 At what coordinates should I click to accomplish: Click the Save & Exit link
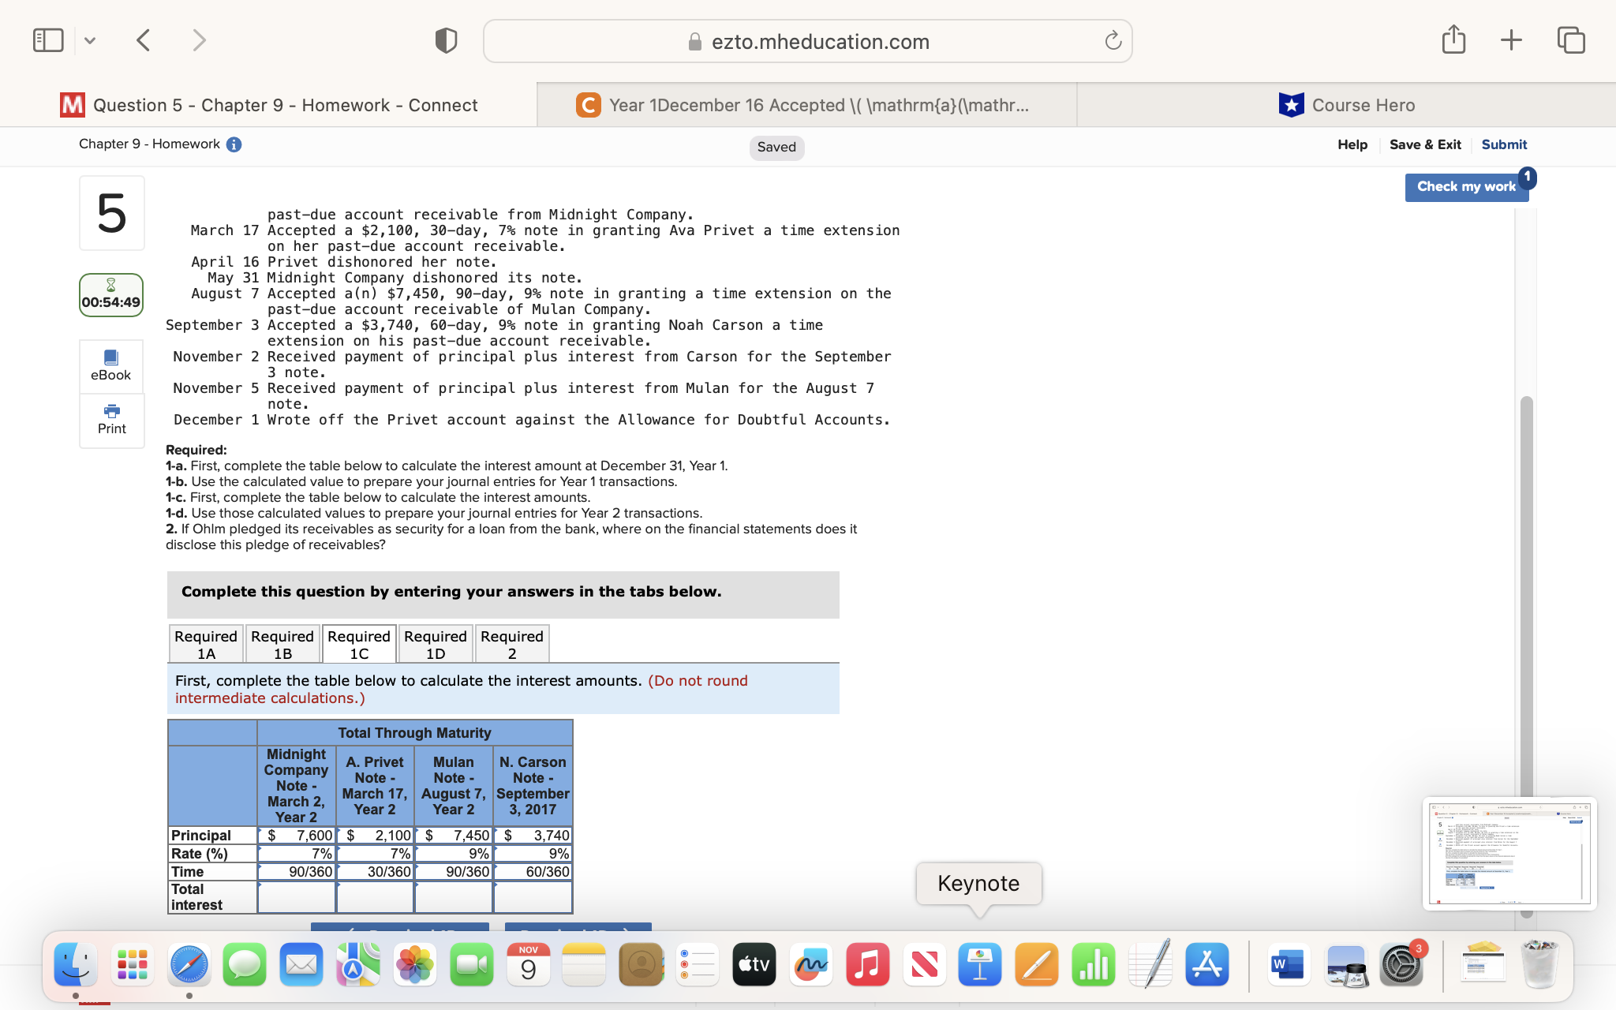[1424, 144]
